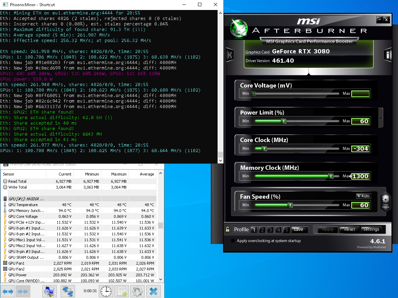This screenshot has width=398, height=298.
Task: Click the 0:00:31 elapsed timer text
Action: click(90, 291)
